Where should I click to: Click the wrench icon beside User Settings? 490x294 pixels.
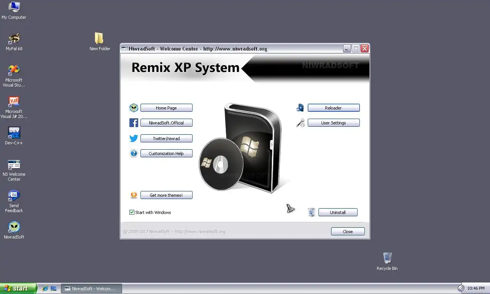click(x=301, y=123)
